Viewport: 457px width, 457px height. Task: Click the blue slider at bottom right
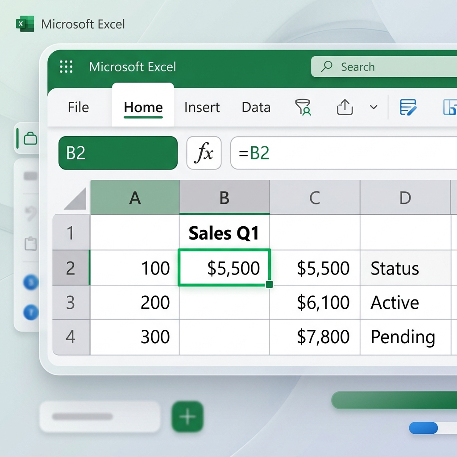[424, 428]
